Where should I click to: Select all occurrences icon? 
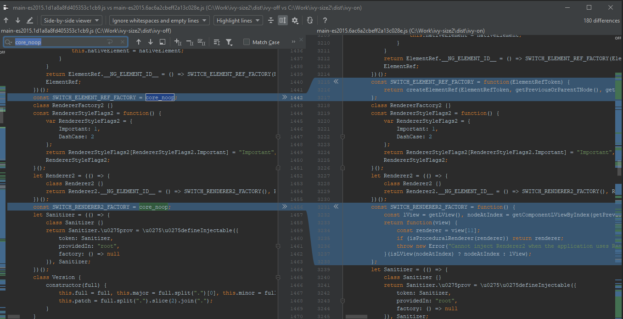202,42
